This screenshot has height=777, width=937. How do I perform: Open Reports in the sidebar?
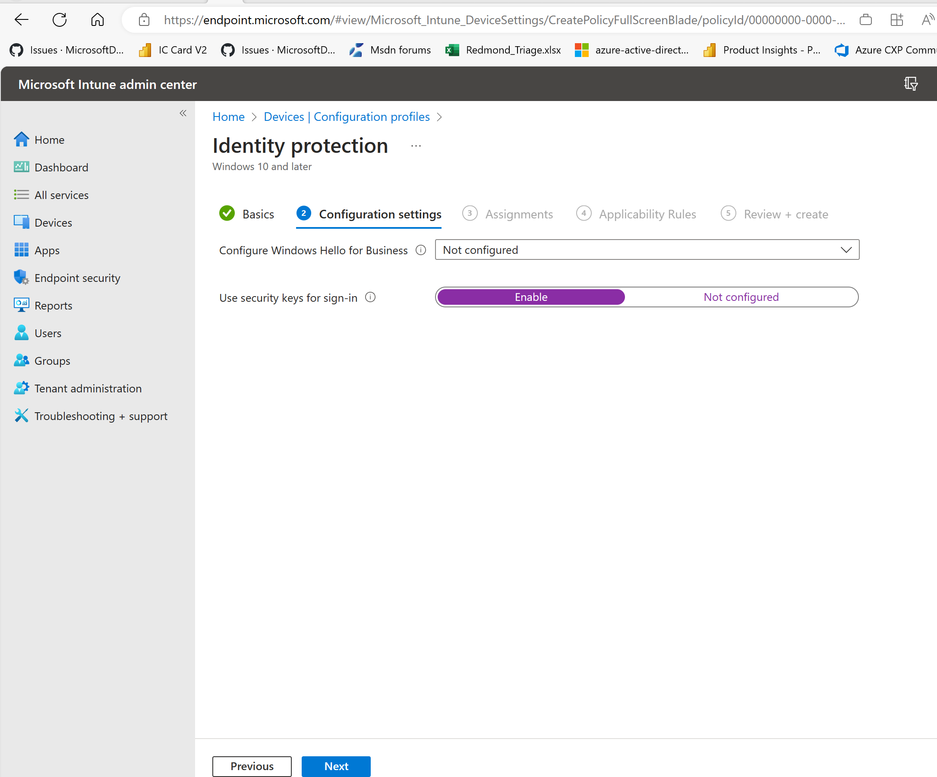coord(43,306)
